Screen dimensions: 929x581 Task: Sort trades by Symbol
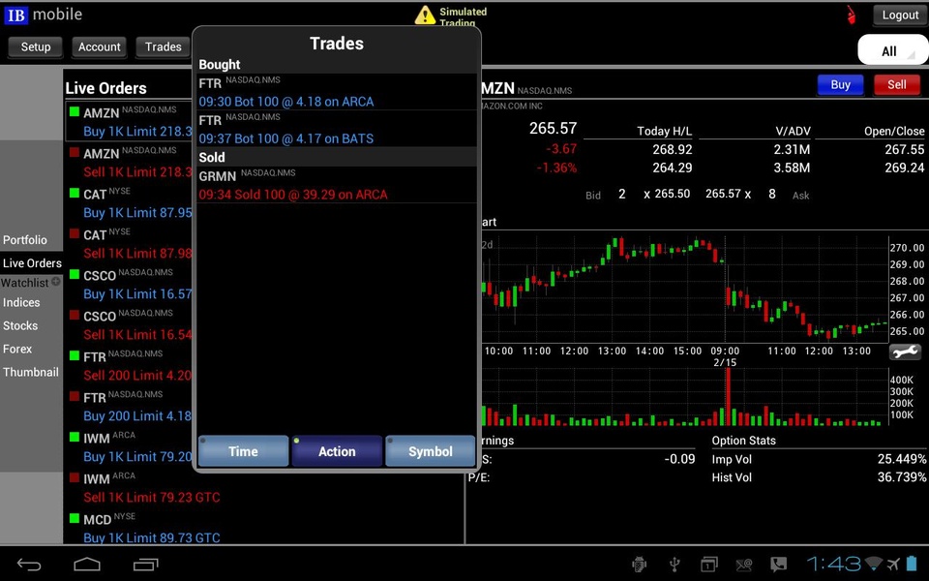[430, 451]
